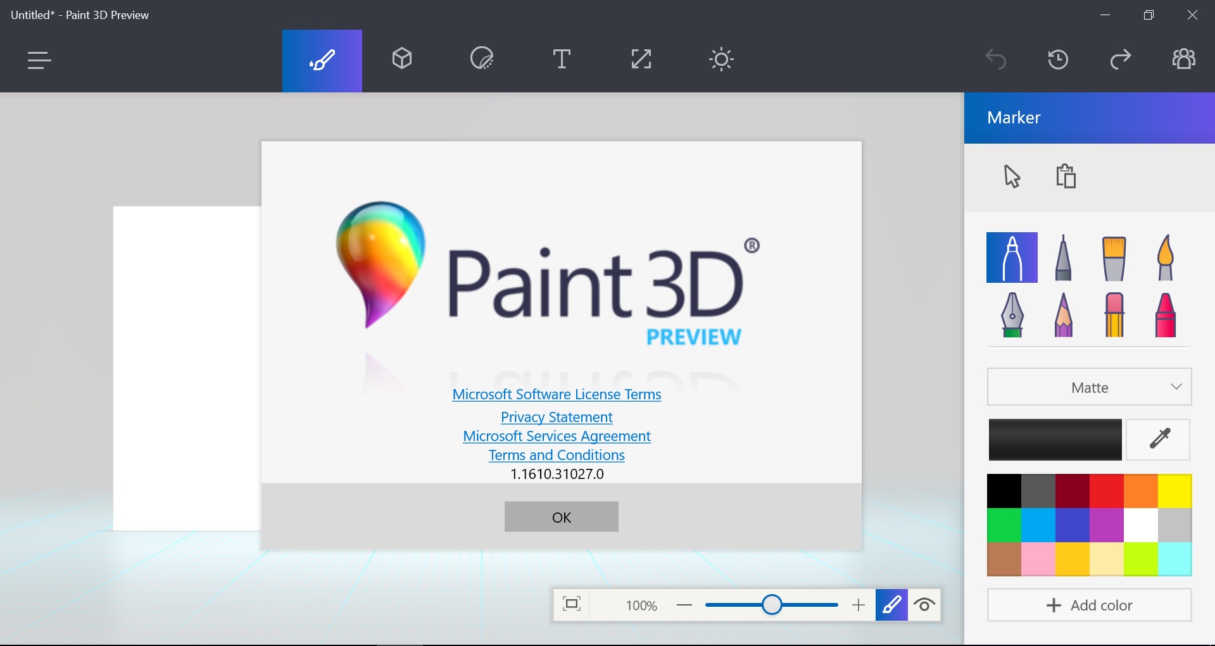This screenshot has width=1215, height=646.
Task: Pick the white swatch
Action: point(1141,525)
